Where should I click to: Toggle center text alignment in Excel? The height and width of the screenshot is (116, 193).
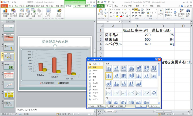point(136,13)
